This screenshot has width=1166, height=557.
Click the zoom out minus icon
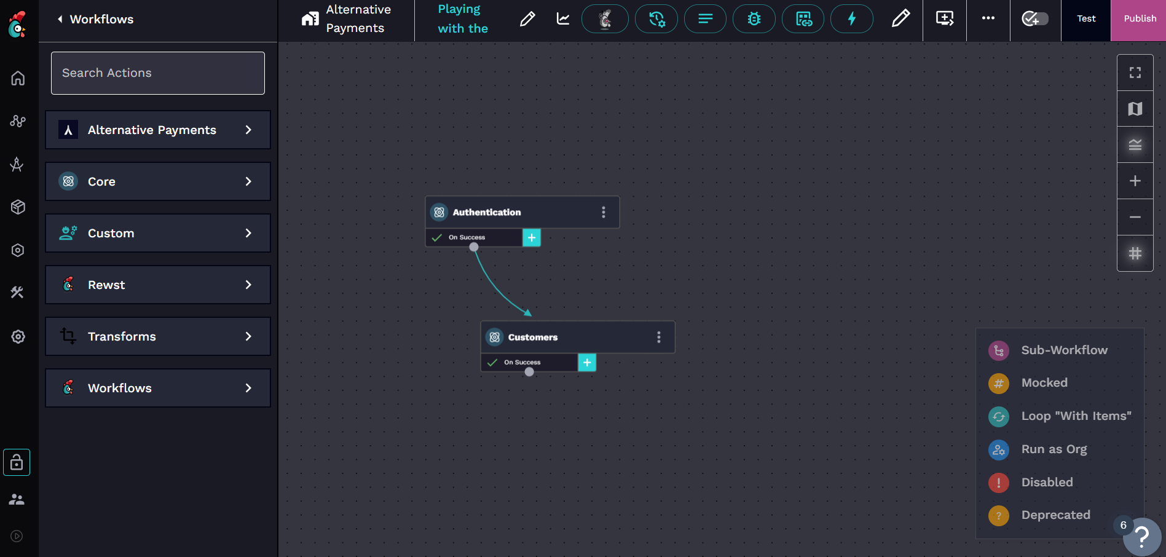[x=1135, y=217]
